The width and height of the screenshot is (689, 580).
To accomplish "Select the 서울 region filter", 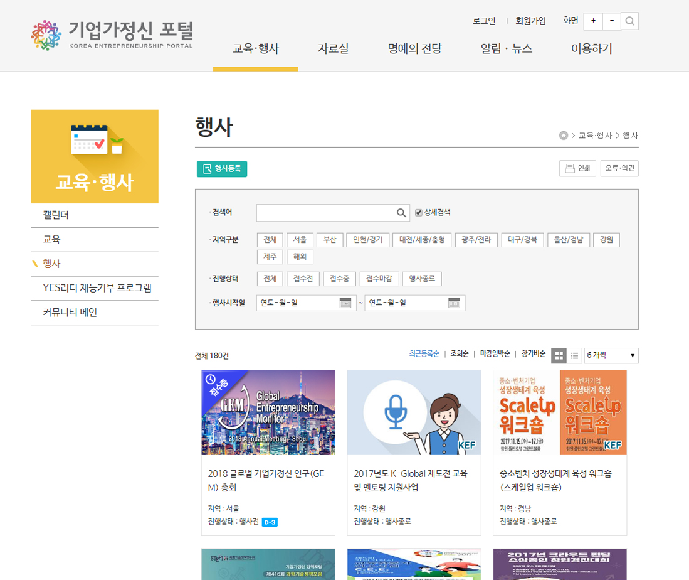I will (300, 240).
